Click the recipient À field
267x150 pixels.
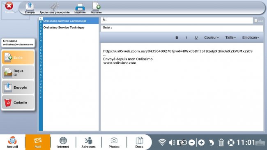(177, 20)
